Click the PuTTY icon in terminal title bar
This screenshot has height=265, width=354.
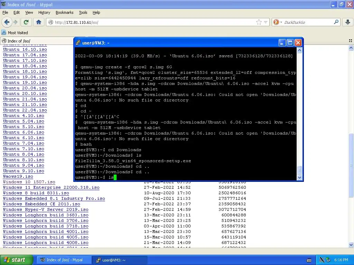(78, 42)
